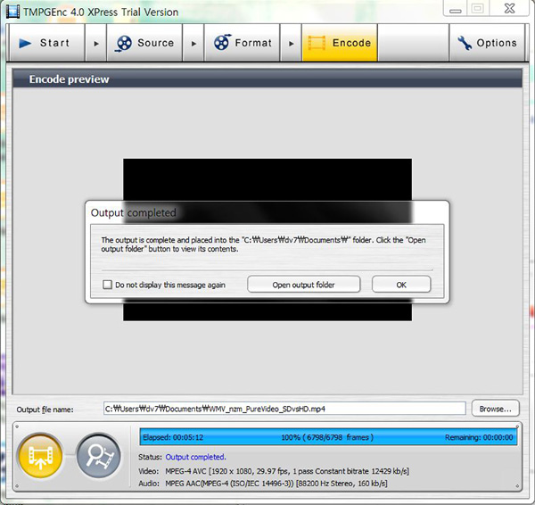Click the Audio MPEG AAC info line

[263, 484]
